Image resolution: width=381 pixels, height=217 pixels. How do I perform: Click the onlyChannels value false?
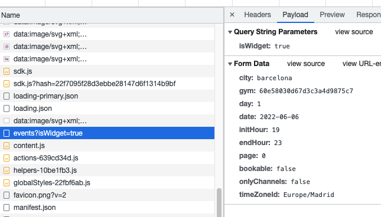pos(300,182)
